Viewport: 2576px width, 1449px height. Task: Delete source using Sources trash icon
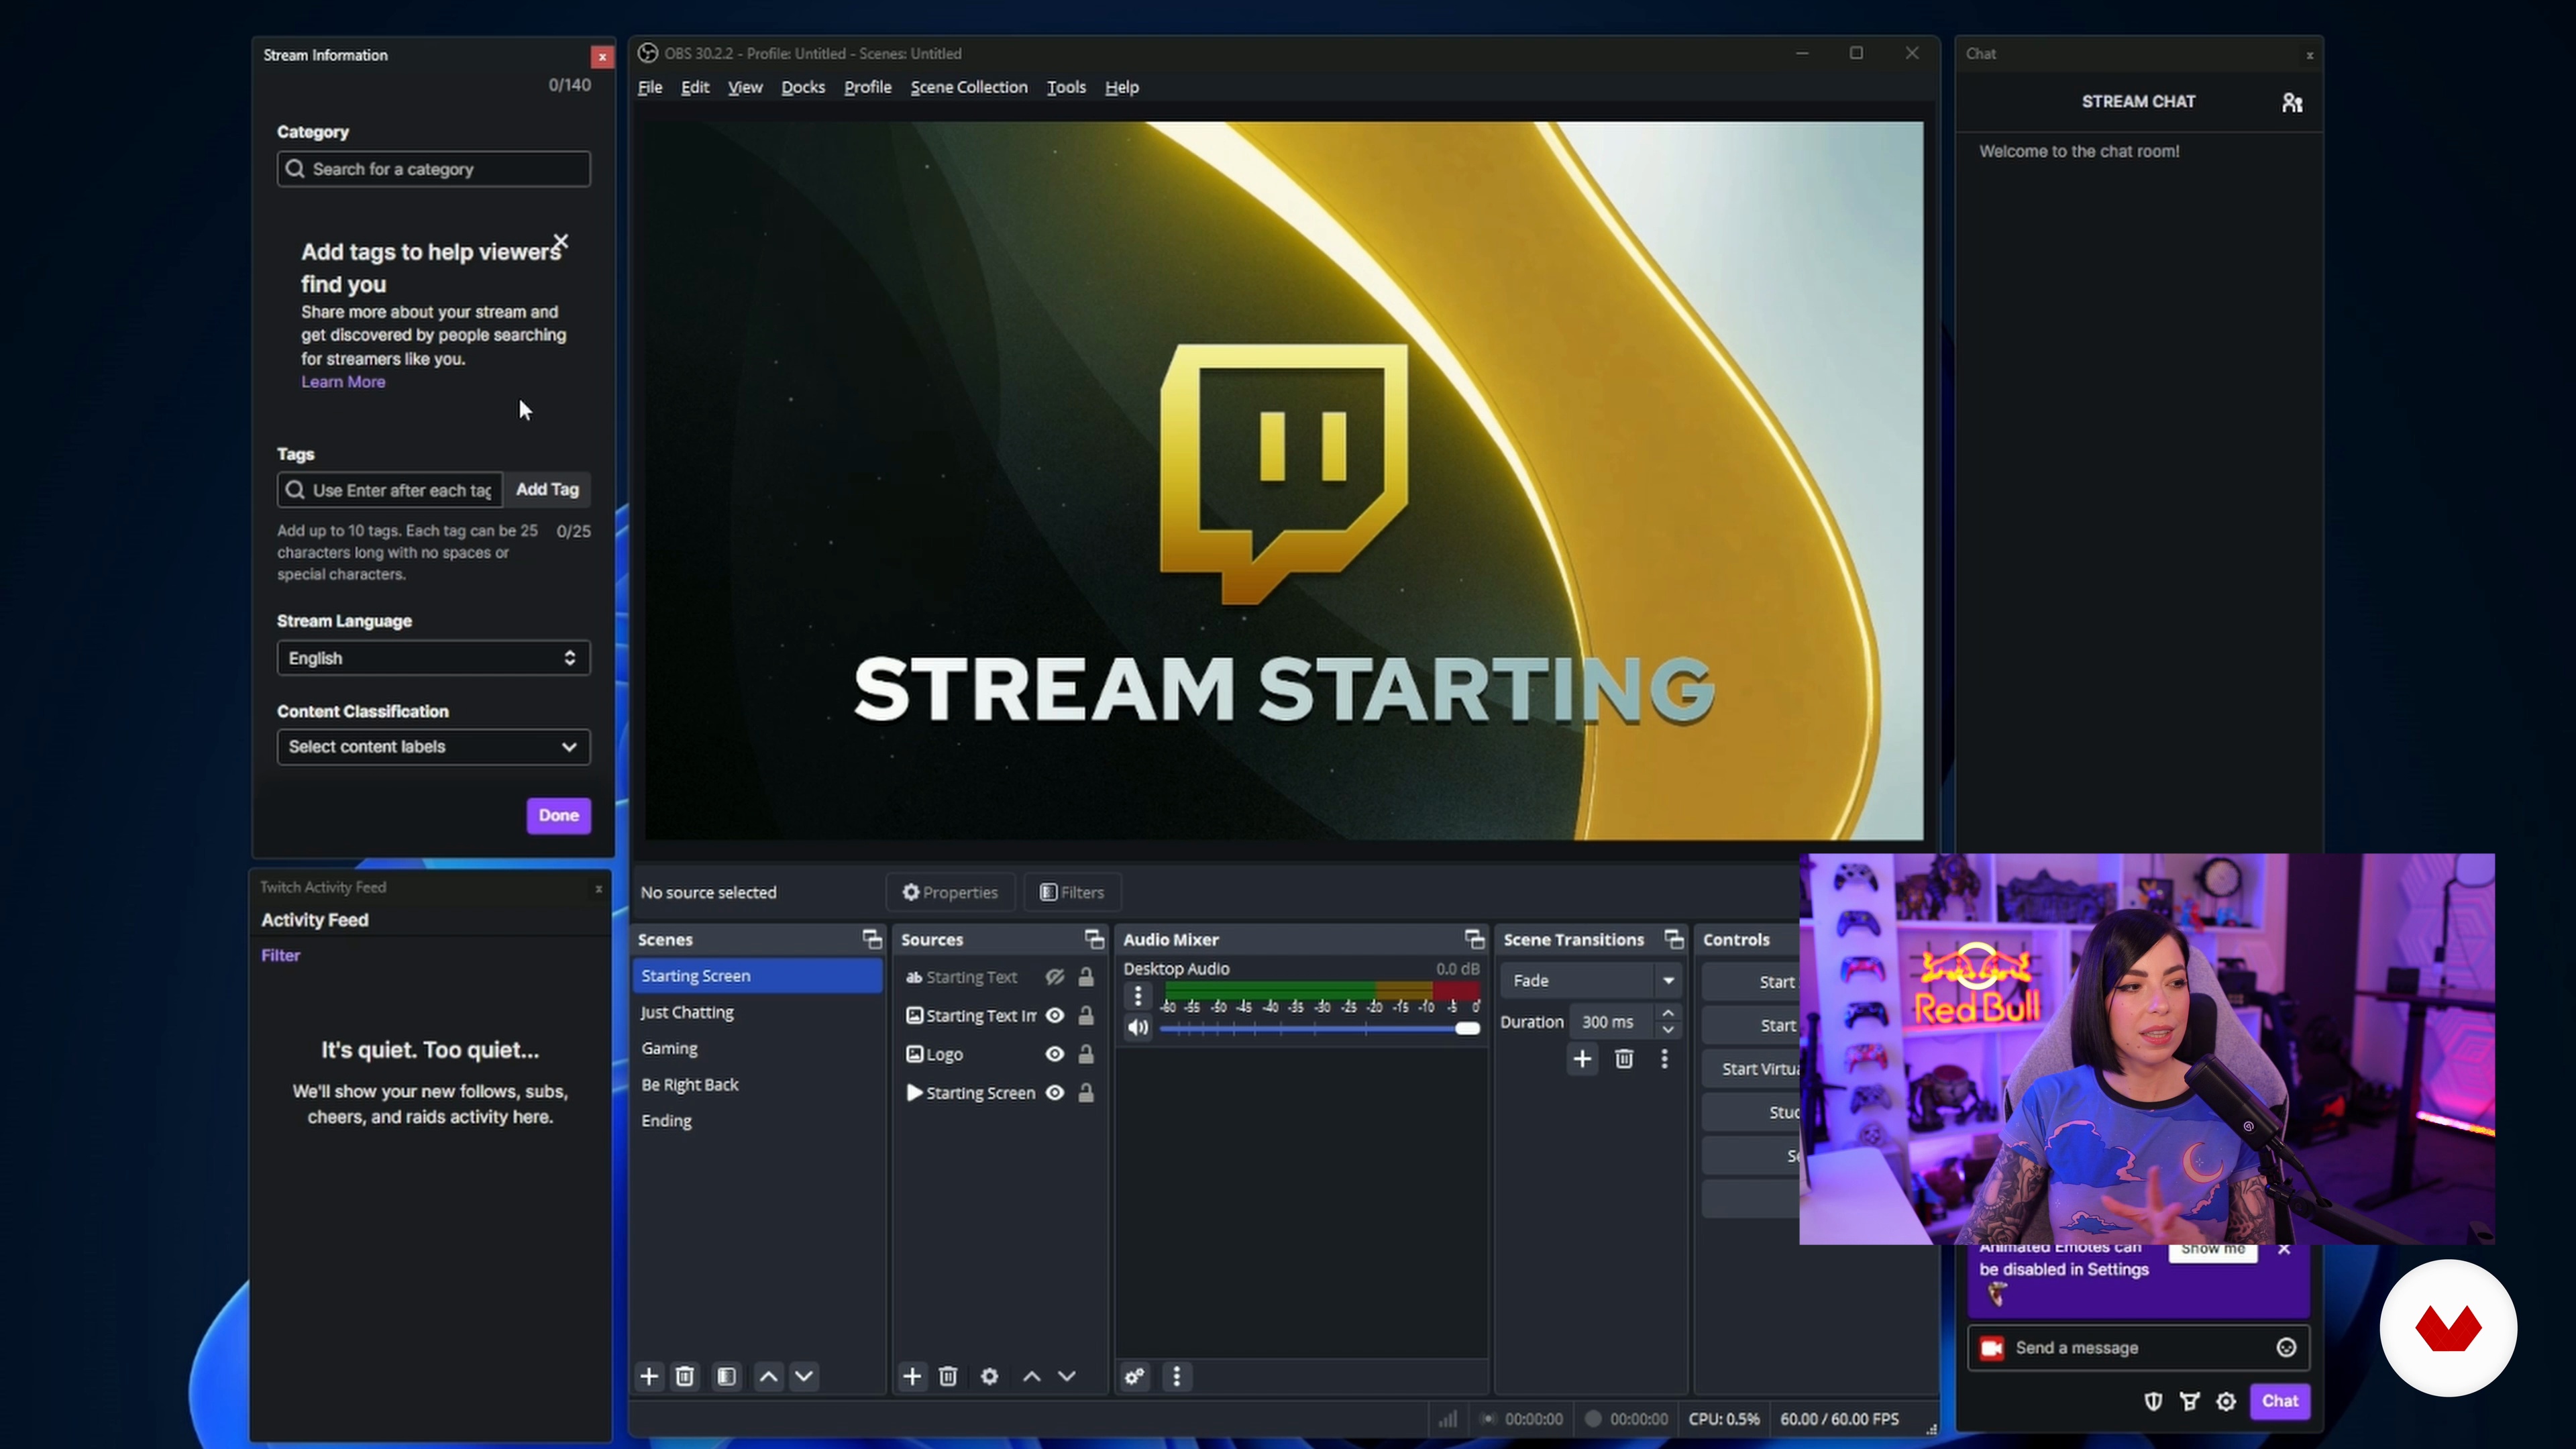(x=948, y=1376)
